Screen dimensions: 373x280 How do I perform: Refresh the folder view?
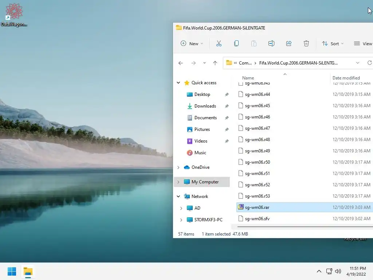tap(369, 63)
